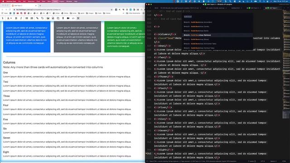Choose Build Bootstrap (Vertical Tabs) in palette

click(217, 48)
